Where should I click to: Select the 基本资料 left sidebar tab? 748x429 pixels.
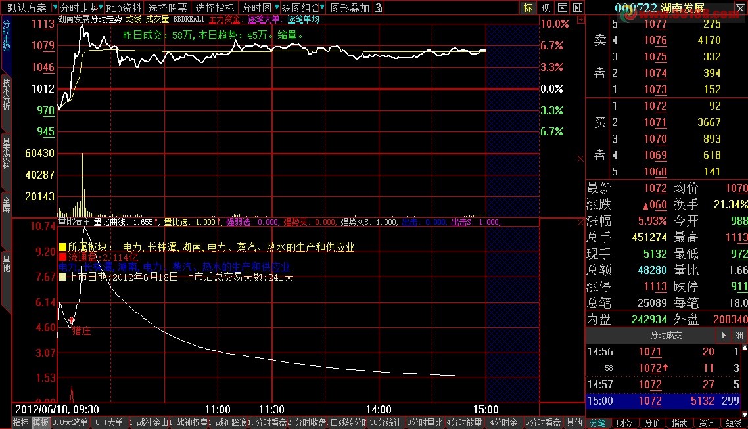6,154
